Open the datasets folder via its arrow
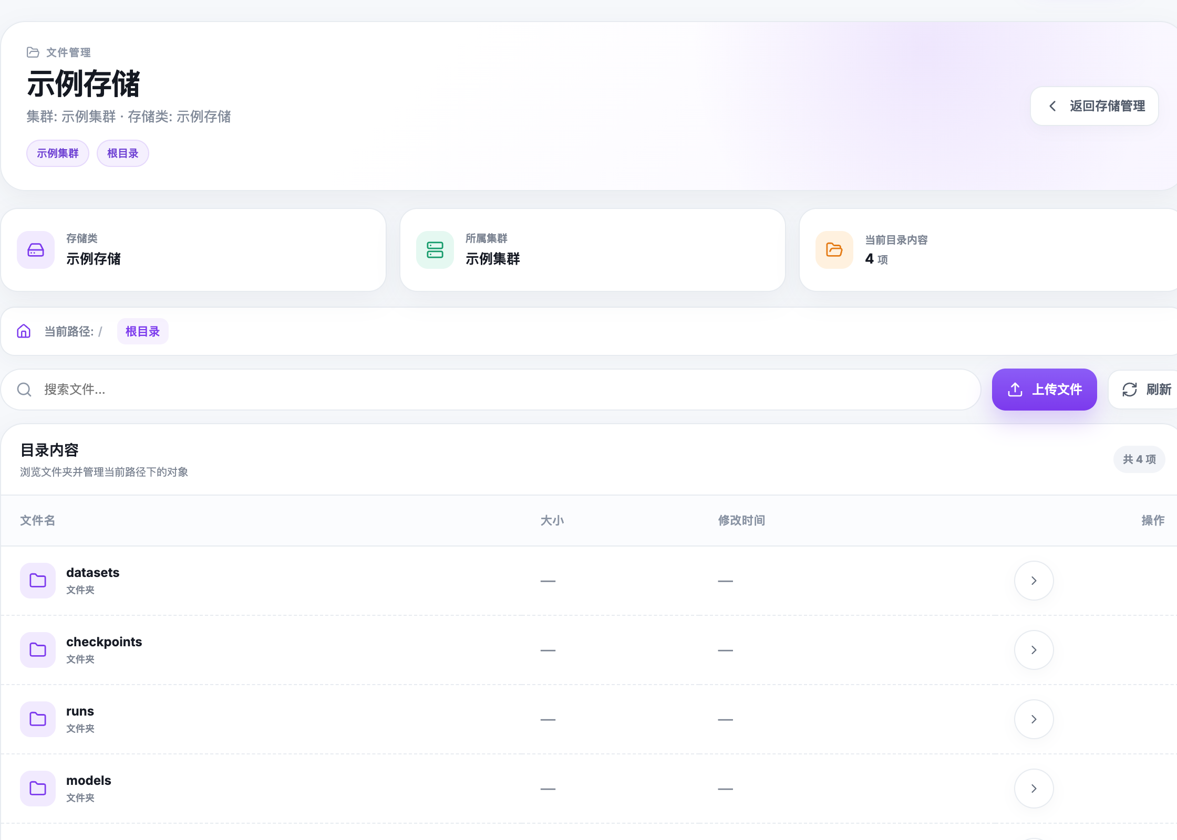This screenshot has width=1177, height=840. pos(1034,581)
